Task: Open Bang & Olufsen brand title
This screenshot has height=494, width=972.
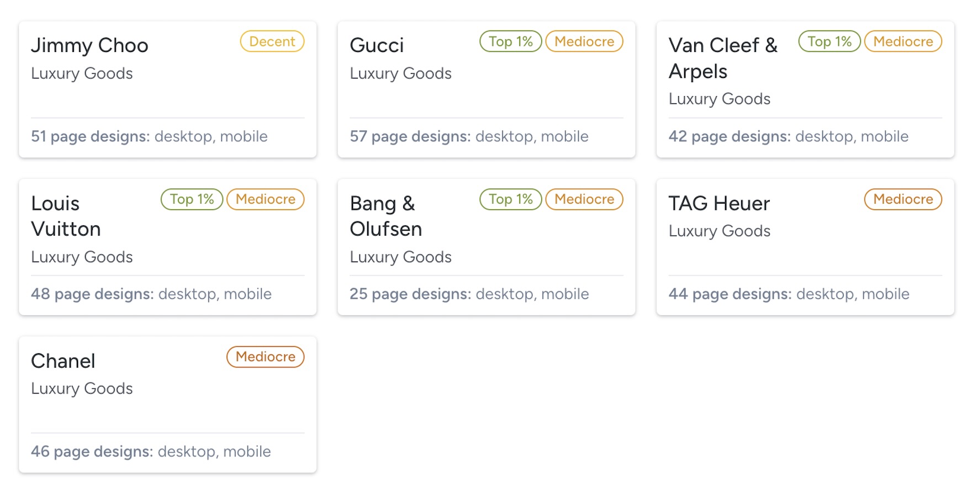Action: tap(385, 216)
